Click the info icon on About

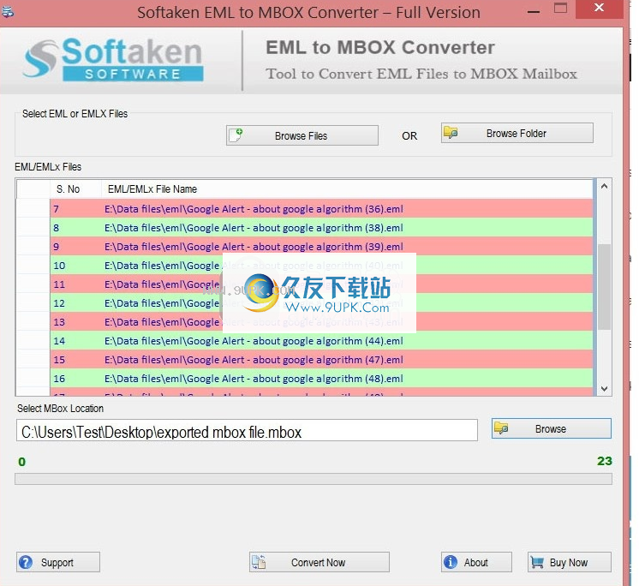pos(451,562)
